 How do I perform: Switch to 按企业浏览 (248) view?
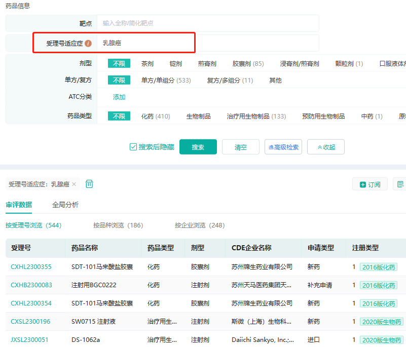tap(200, 225)
